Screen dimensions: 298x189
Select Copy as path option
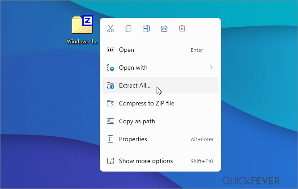[160, 121]
